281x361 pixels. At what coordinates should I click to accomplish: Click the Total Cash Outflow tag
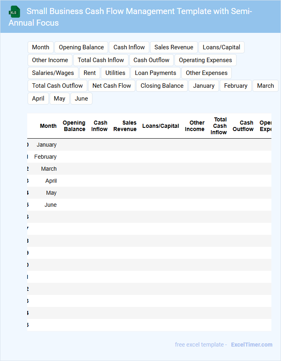[57, 86]
